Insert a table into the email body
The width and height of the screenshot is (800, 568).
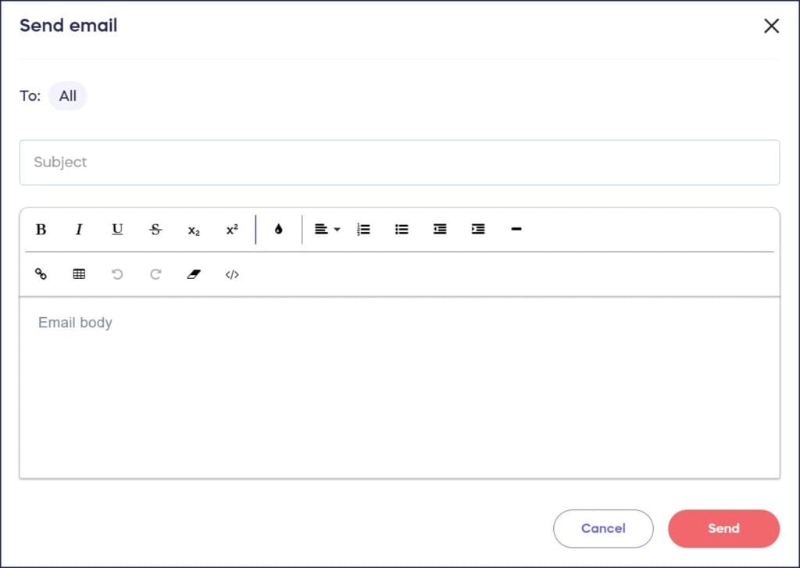[x=78, y=274]
